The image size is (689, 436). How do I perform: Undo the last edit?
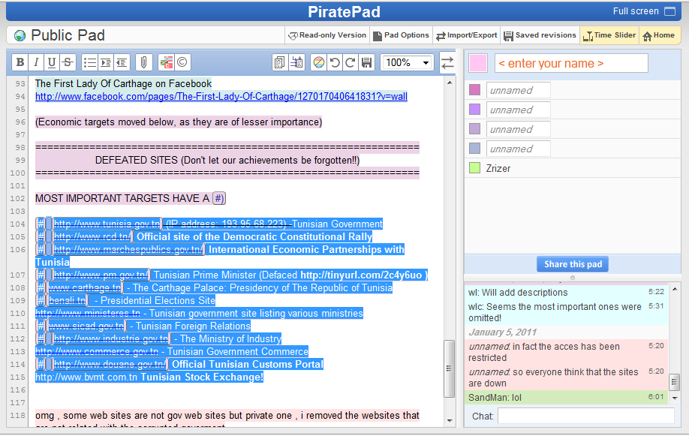(335, 62)
